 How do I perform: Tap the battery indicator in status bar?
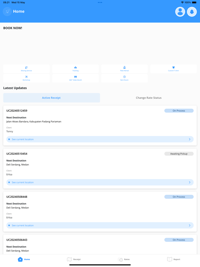194,2
